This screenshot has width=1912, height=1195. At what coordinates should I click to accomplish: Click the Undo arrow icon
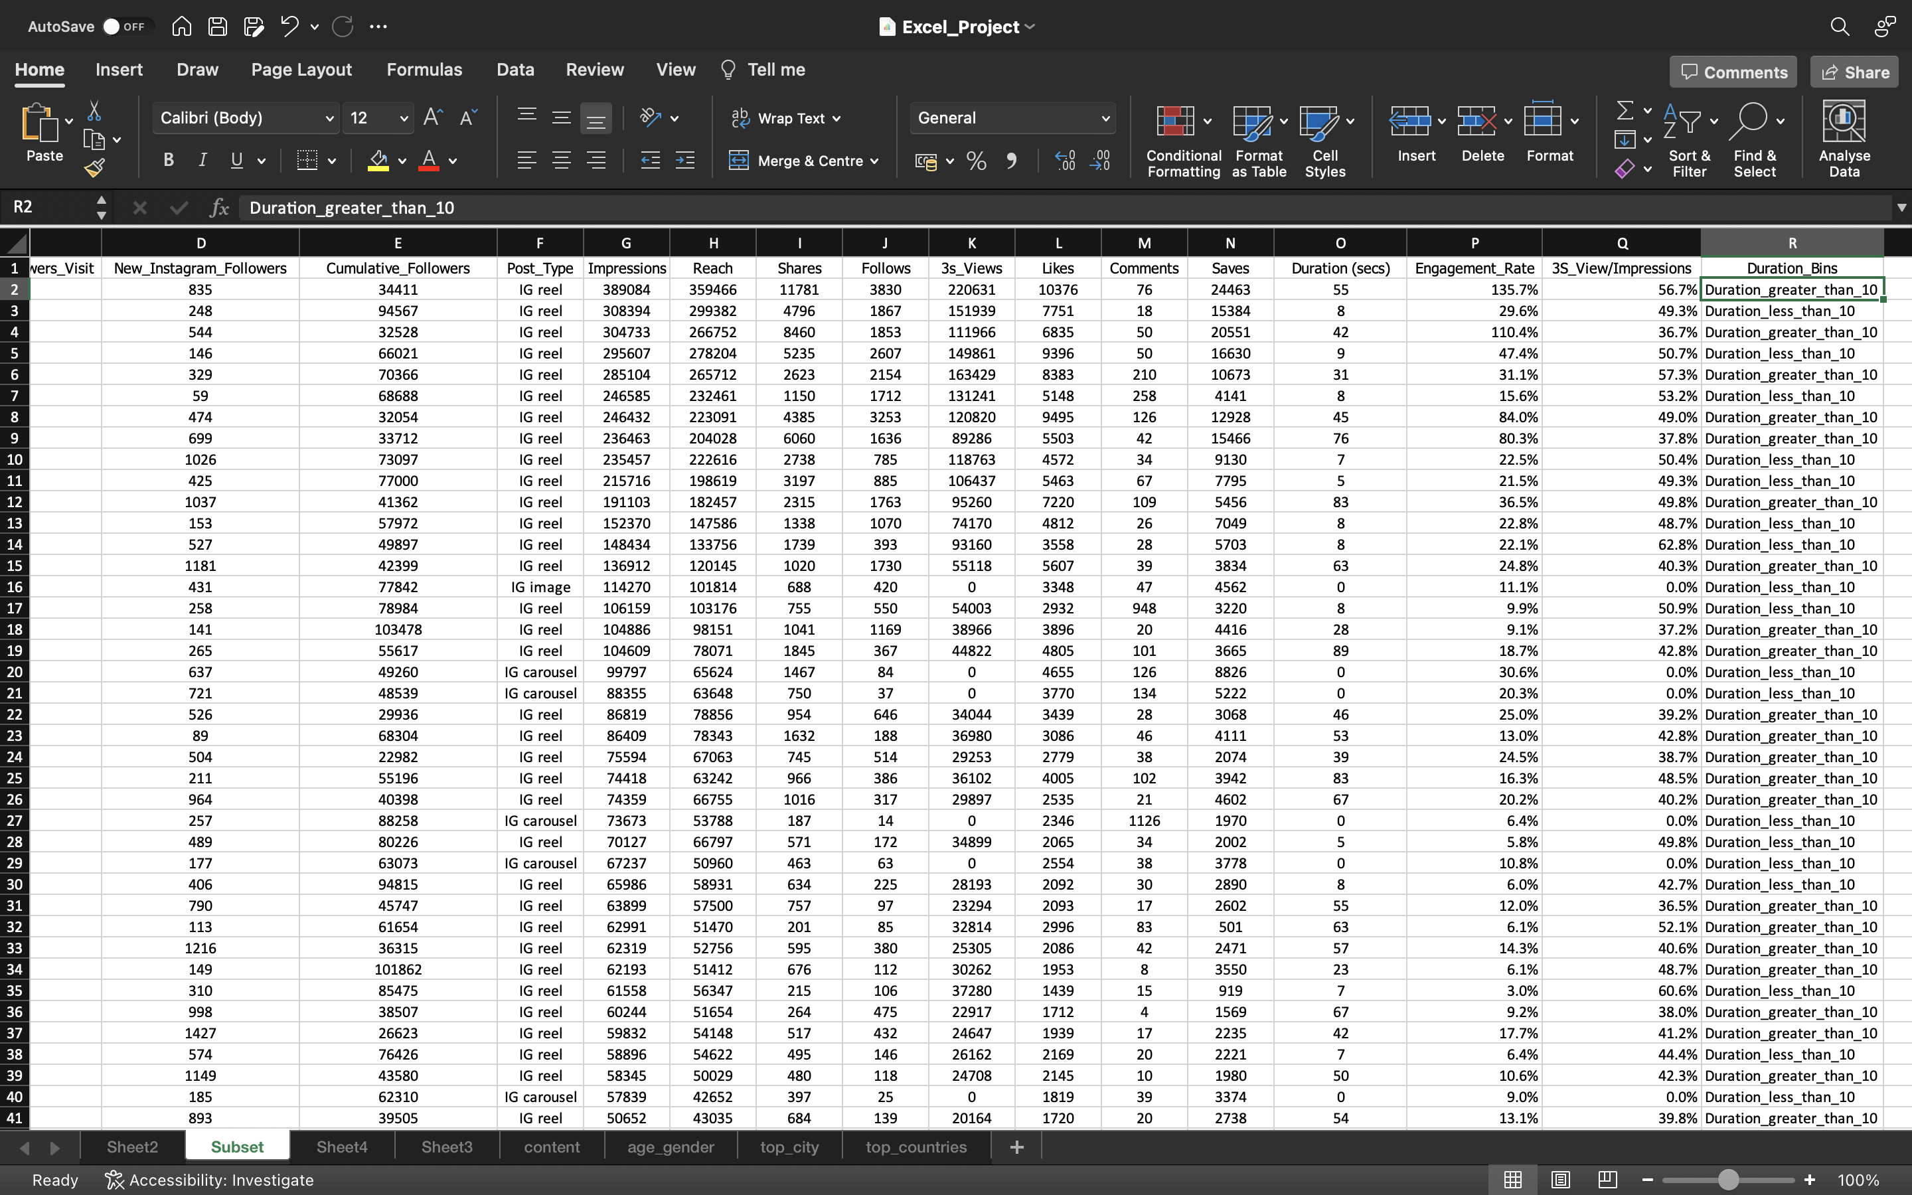[289, 26]
